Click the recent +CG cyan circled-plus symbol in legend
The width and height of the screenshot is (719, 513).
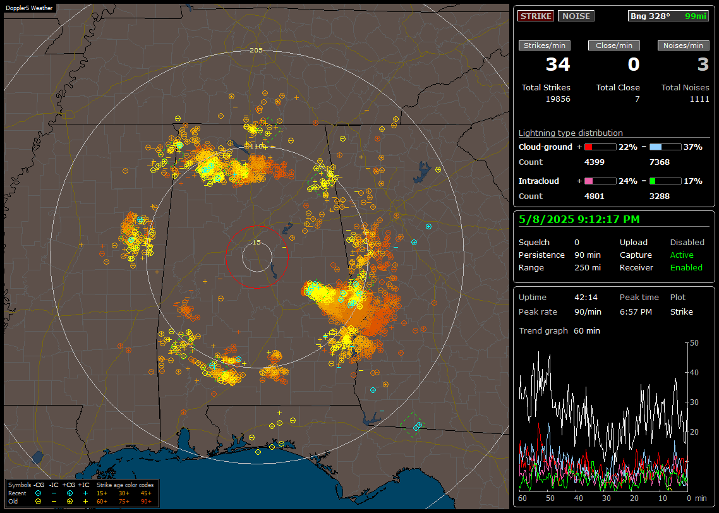(x=69, y=493)
